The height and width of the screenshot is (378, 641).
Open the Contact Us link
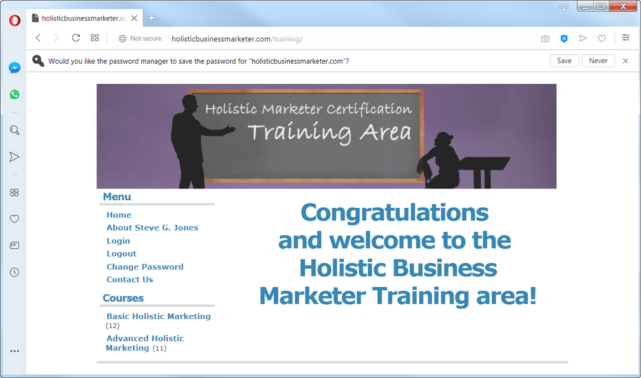130,280
